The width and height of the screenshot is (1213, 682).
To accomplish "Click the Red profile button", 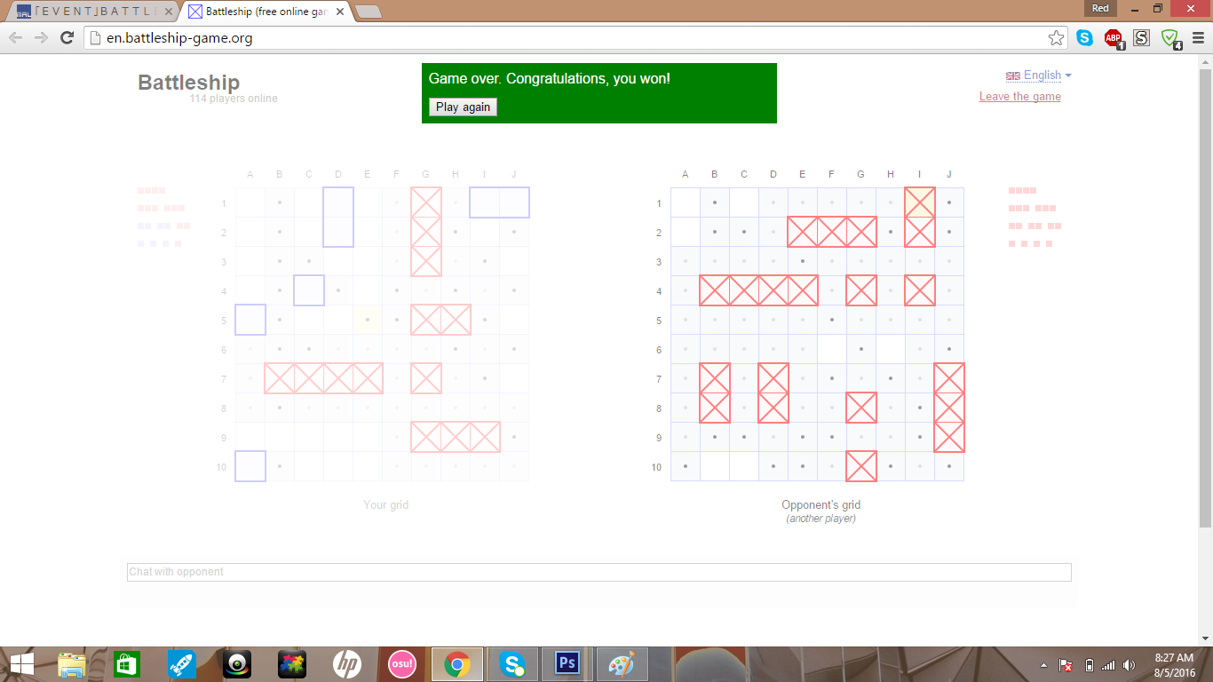I will [1100, 8].
